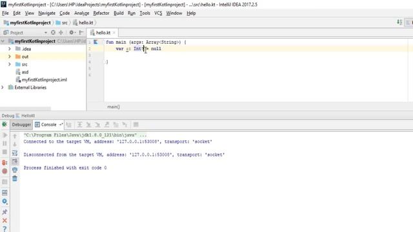The width and height of the screenshot is (413, 232).
Task: Open hello.kt editor tab
Action: click(x=103, y=33)
